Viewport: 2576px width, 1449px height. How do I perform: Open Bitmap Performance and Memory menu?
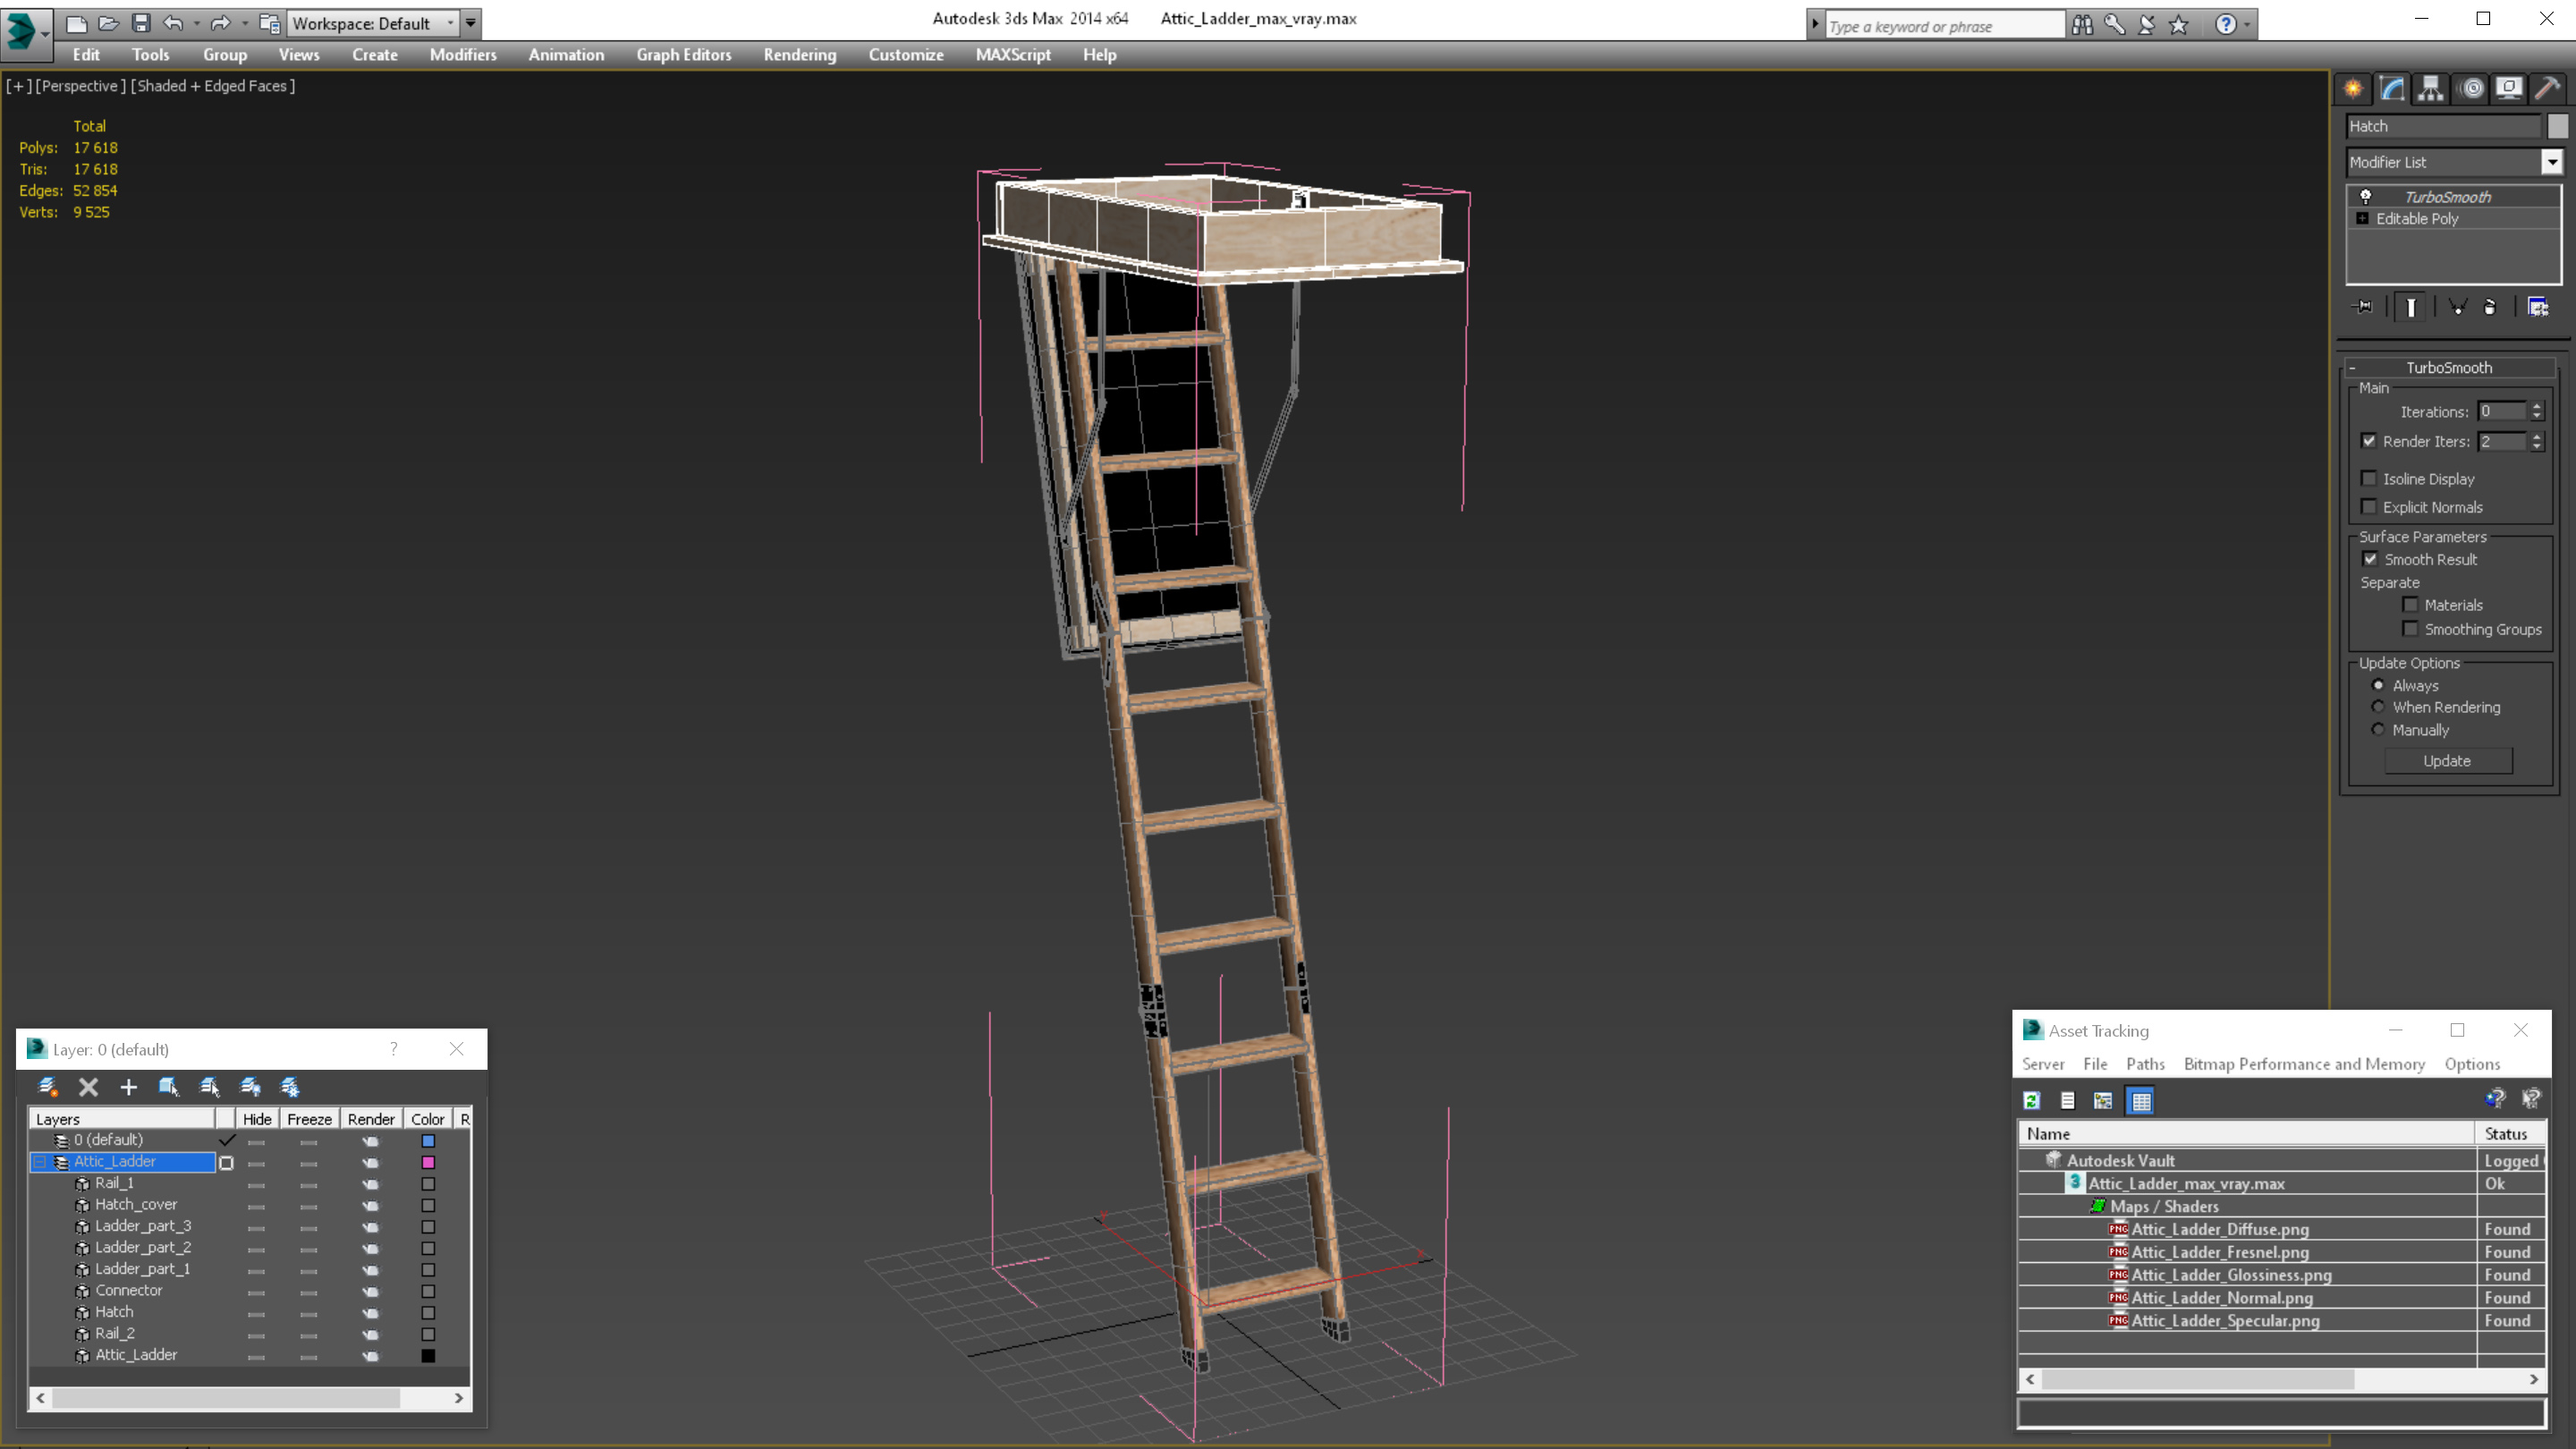click(2304, 1064)
